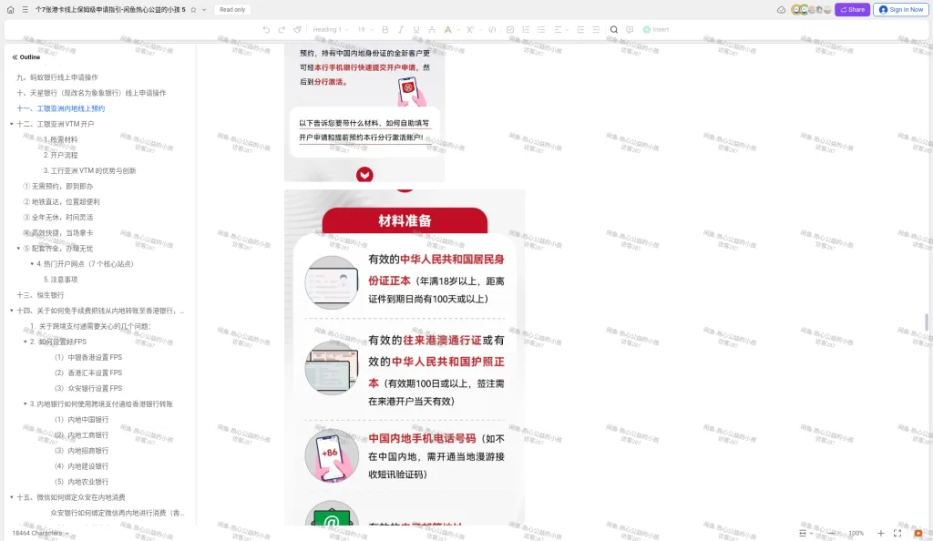Image resolution: width=933 pixels, height=541 pixels.
Task: Toggle bold formatting
Action: pos(385,29)
